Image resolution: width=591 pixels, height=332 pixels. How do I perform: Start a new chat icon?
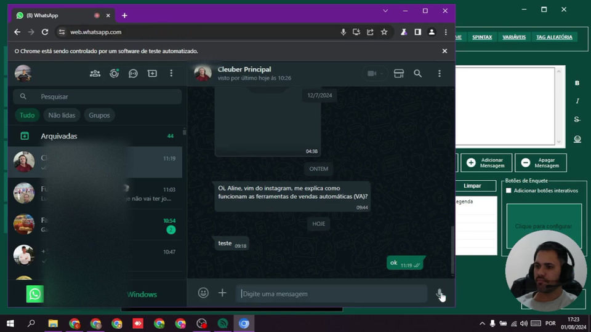click(x=152, y=73)
